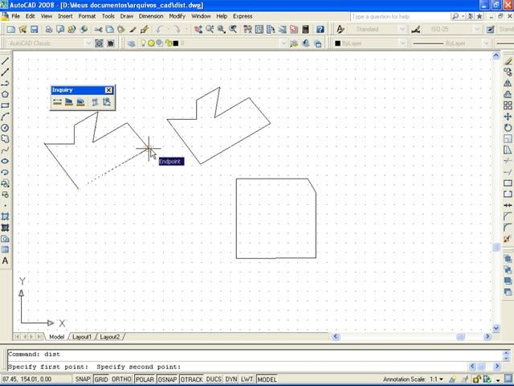Toggle ORTHO mode in status bar
This screenshot has height=386, width=514.
pyautogui.click(x=121, y=379)
